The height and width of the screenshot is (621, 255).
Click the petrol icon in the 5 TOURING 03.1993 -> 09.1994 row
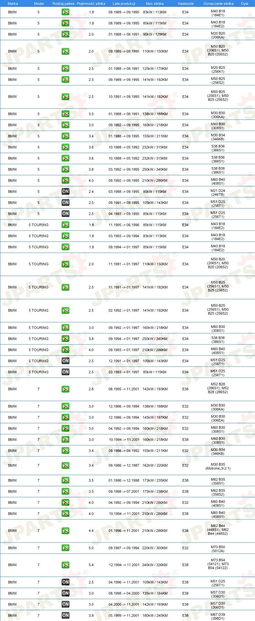pos(66,236)
